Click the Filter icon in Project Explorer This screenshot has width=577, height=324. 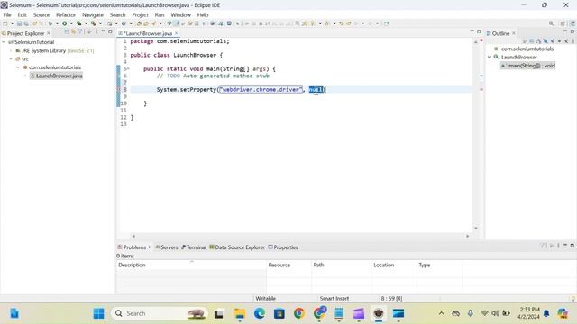(80, 32)
